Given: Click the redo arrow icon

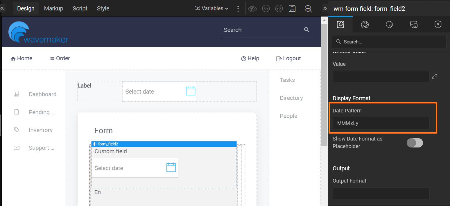Looking at the screenshot, I should [279, 8].
